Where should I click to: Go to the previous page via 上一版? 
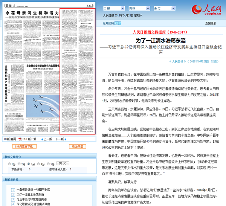click(x=48, y=139)
